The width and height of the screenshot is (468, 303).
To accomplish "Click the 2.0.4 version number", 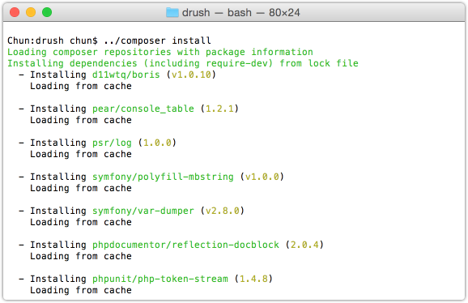I will 304,245.
